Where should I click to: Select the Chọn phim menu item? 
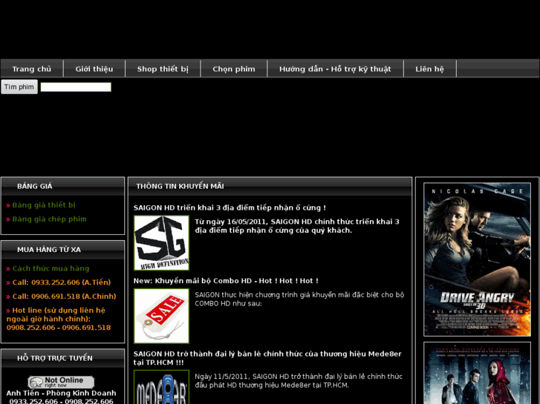coord(234,69)
